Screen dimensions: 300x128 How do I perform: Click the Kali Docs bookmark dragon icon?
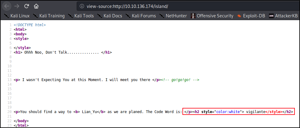click(x=100, y=16)
